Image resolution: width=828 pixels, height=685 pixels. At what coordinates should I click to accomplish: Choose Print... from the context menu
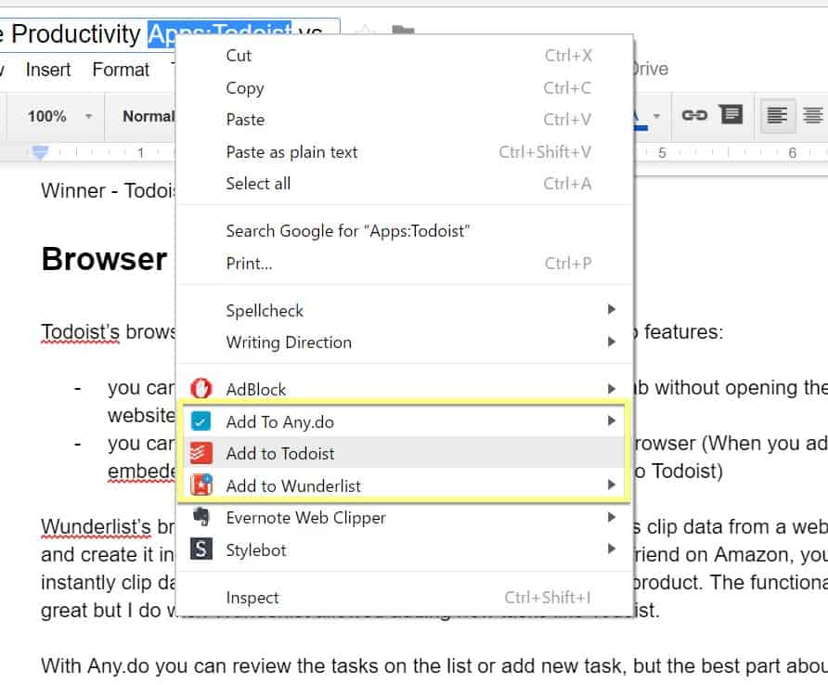tap(405, 263)
